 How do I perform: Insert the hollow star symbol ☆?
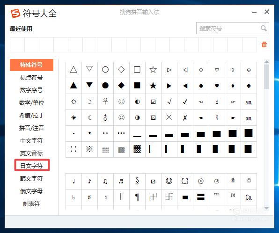click(153, 70)
